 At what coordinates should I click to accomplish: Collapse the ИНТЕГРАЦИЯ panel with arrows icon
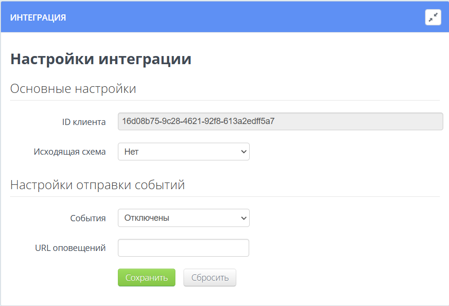(x=433, y=17)
